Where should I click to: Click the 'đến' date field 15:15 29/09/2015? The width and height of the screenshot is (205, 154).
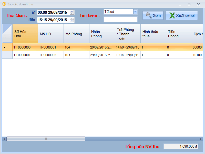[x=53, y=20]
